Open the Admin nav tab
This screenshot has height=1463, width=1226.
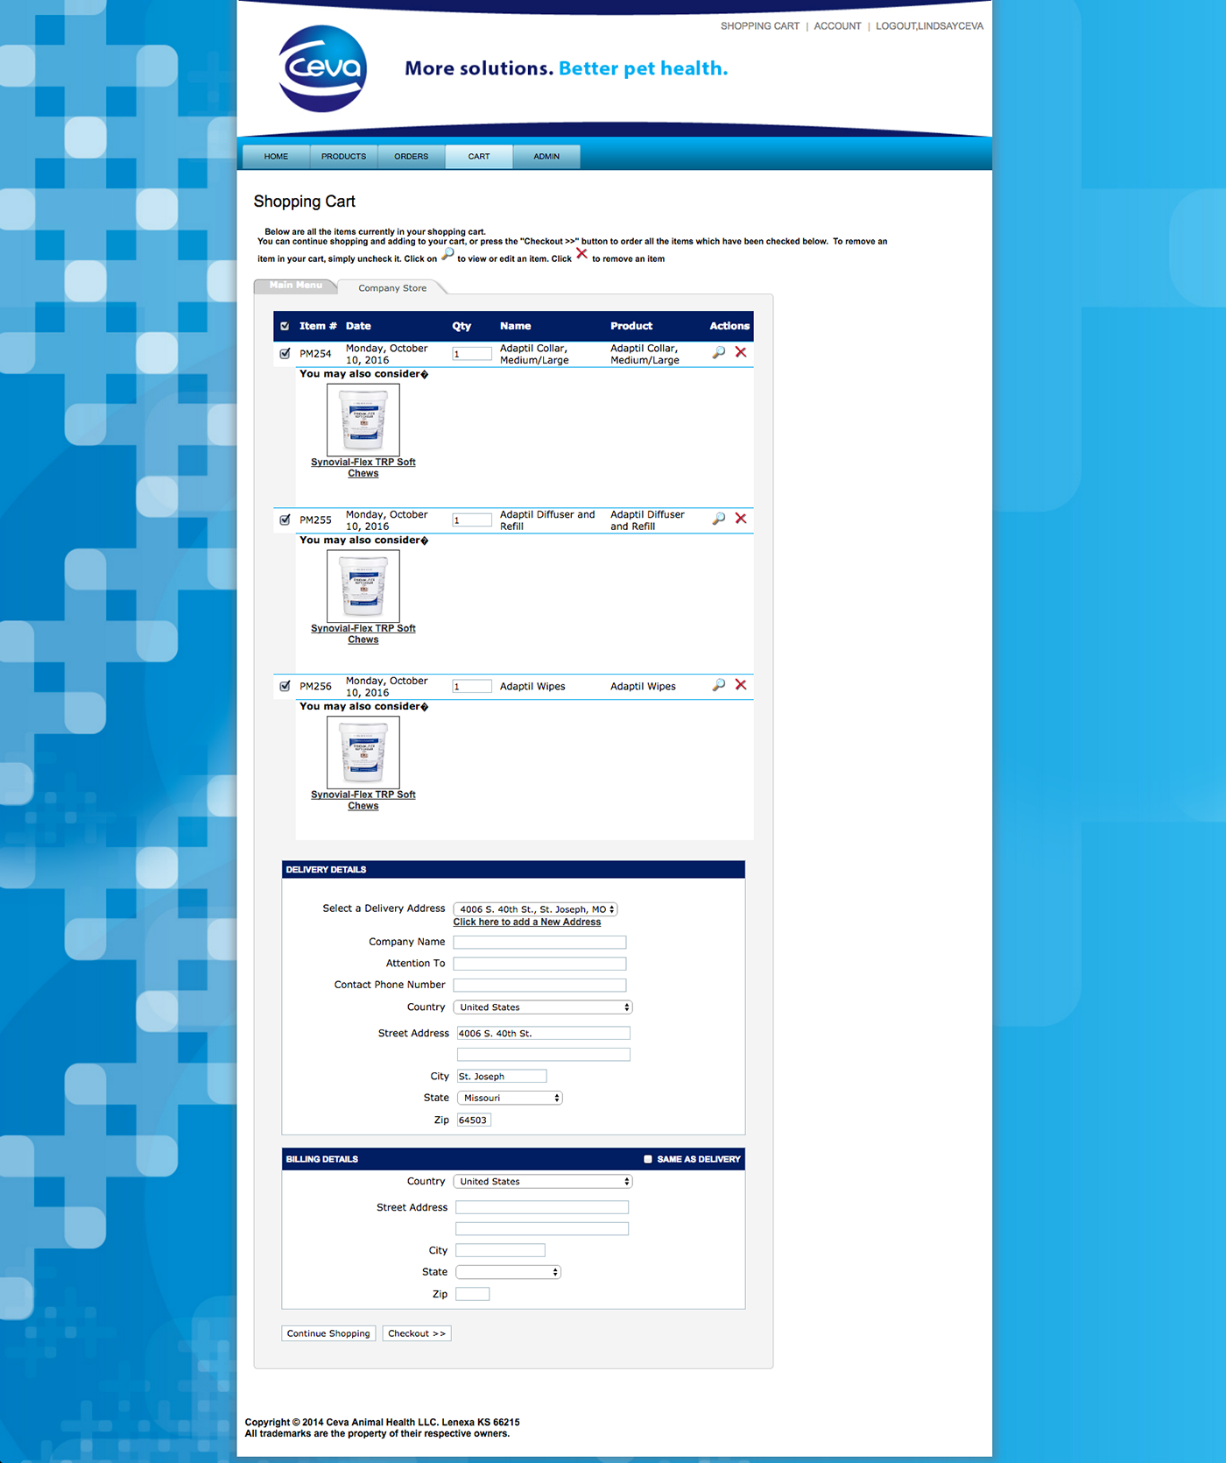pos(546,157)
